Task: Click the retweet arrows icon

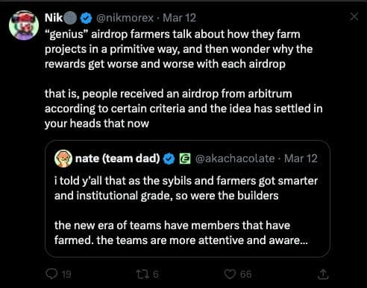Action: pos(143,274)
